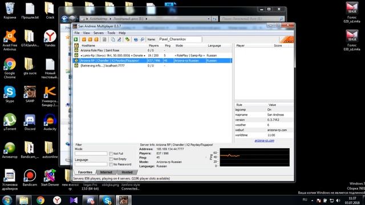Click the volume speaker icon in system tray
The height and width of the screenshot is (205, 365).
pyautogui.click(x=338, y=200)
